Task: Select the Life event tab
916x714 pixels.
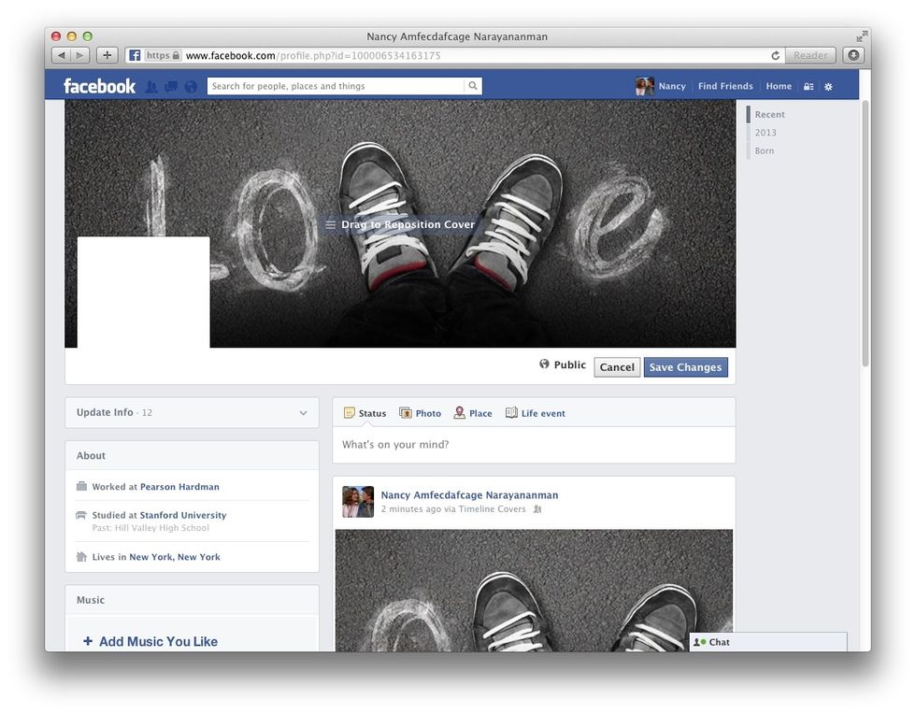Action: click(535, 413)
